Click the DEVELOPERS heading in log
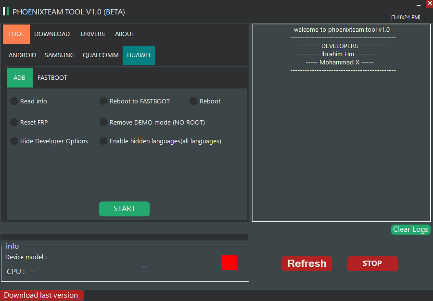 pos(342,46)
